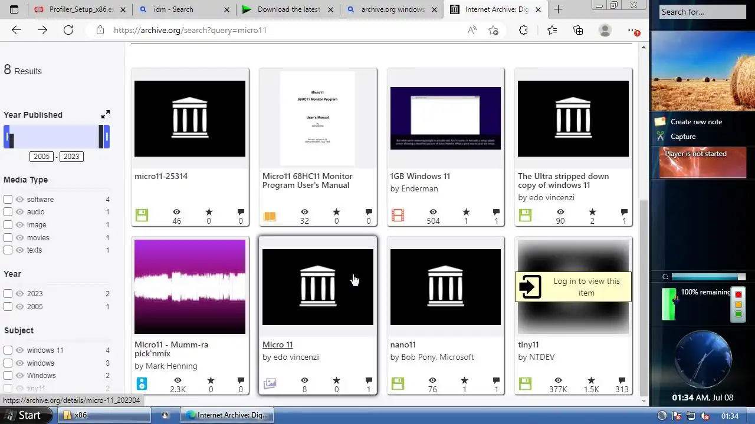The width and height of the screenshot is (755, 424).
Task: Go back to the previous page
Action: coord(17,30)
